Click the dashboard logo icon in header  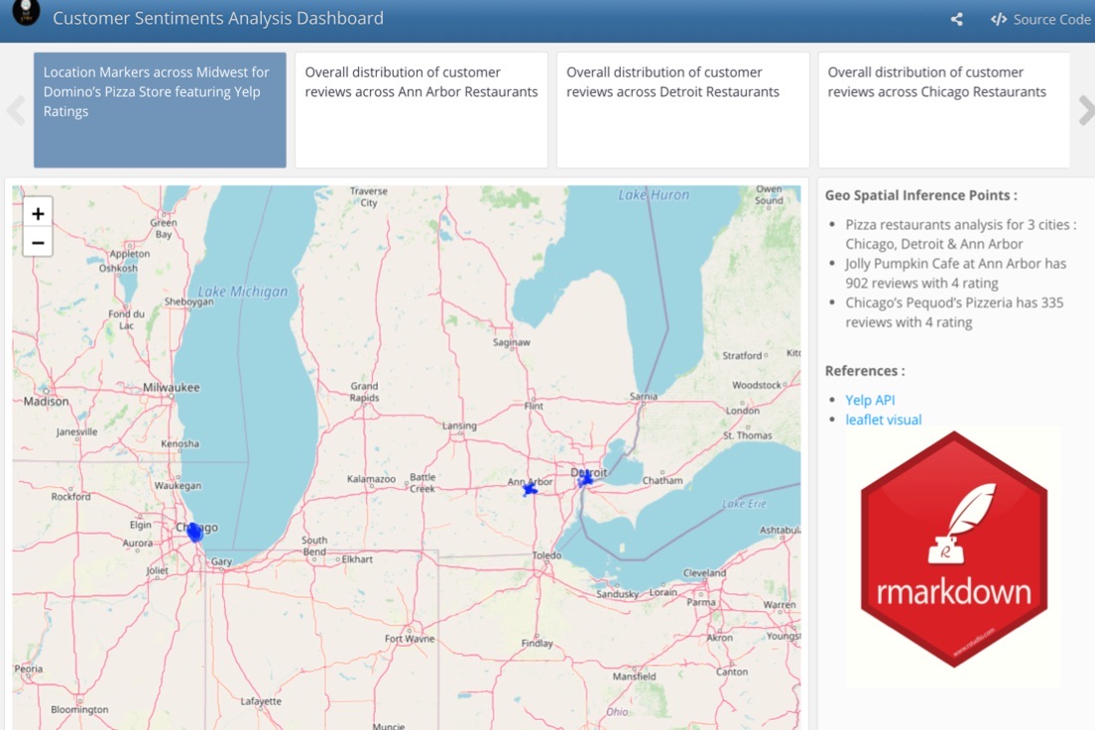click(26, 13)
